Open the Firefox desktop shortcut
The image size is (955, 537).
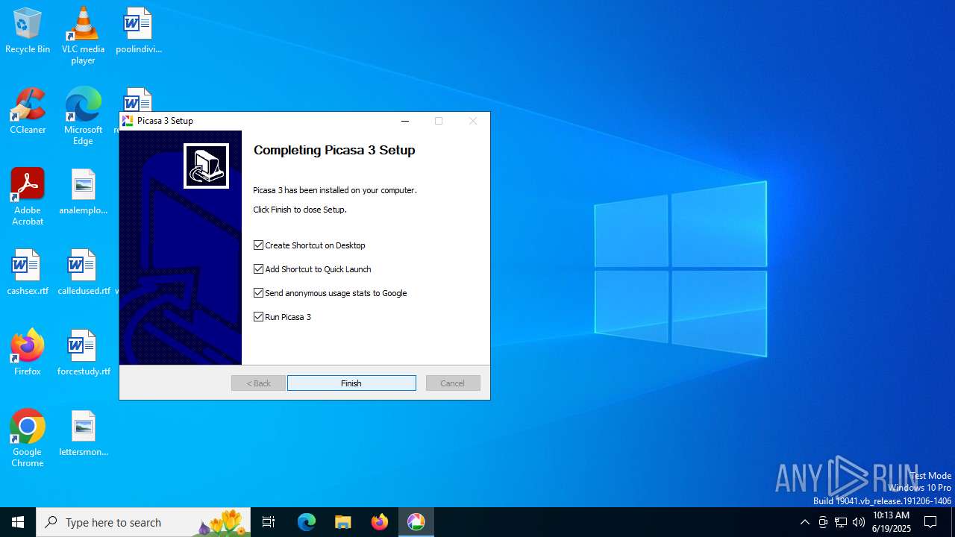[x=28, y=352]
